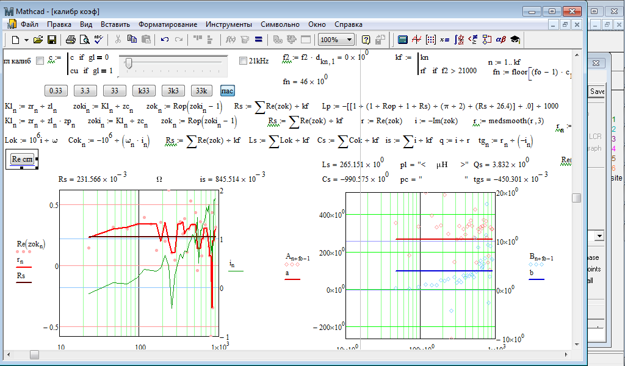Click the Print icon in toolbar
The height and width of the screenshot is (366, 625).
coord(71,40)
